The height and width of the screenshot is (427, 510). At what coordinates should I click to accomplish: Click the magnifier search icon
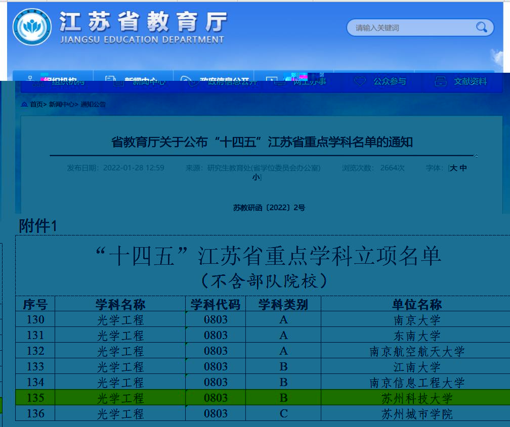(x=481, y=27)
